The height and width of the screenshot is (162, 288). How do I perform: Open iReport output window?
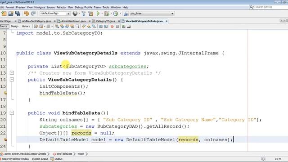click(x=40, y=159)
